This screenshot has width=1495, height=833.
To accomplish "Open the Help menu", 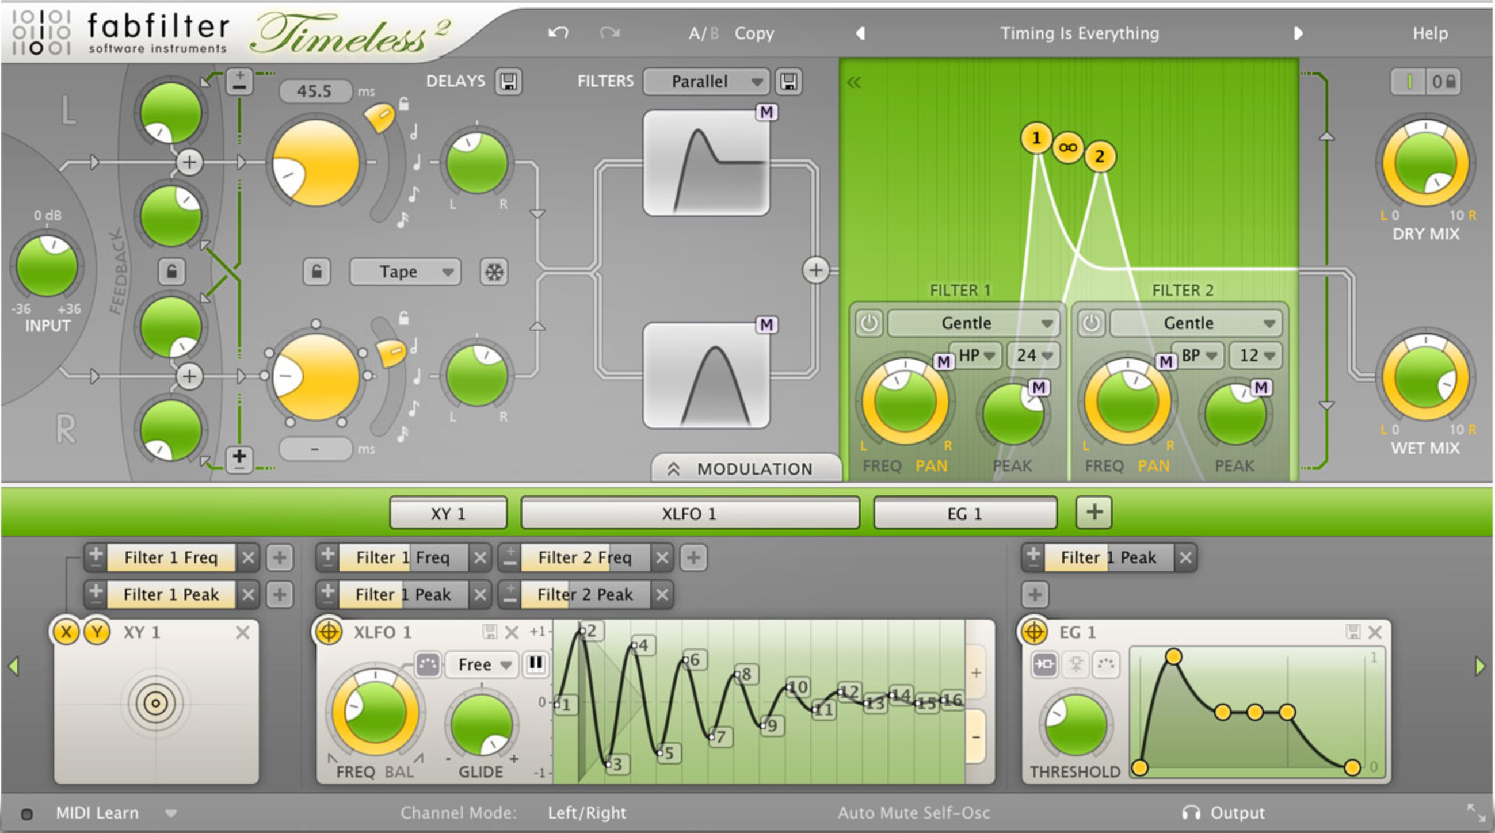I will pyautogui.click(x=1429, y=33).
